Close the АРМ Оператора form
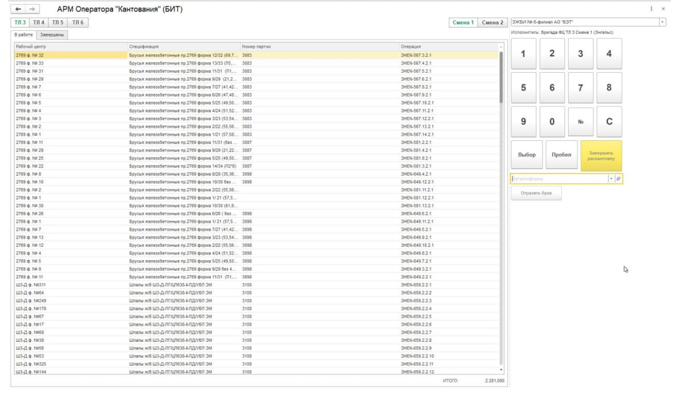The image size is (676, 404). [x=663, y=9]
